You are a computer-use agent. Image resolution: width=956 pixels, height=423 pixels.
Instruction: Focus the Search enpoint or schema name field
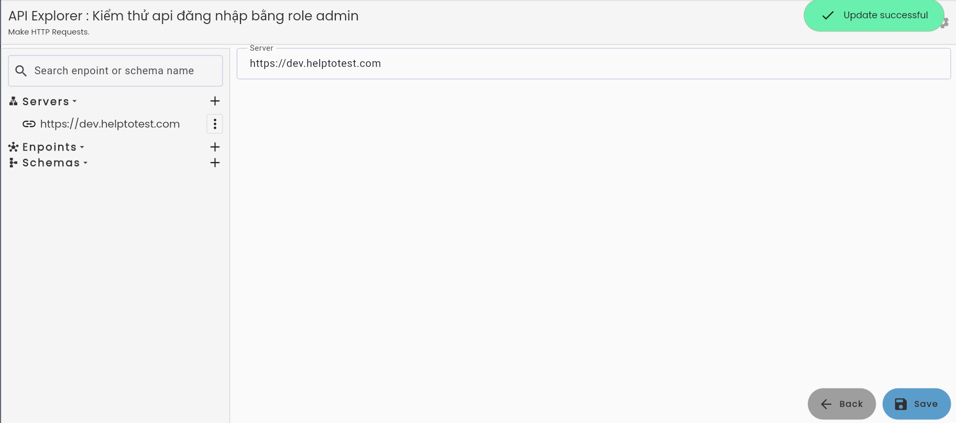click(x=115, y=71)
